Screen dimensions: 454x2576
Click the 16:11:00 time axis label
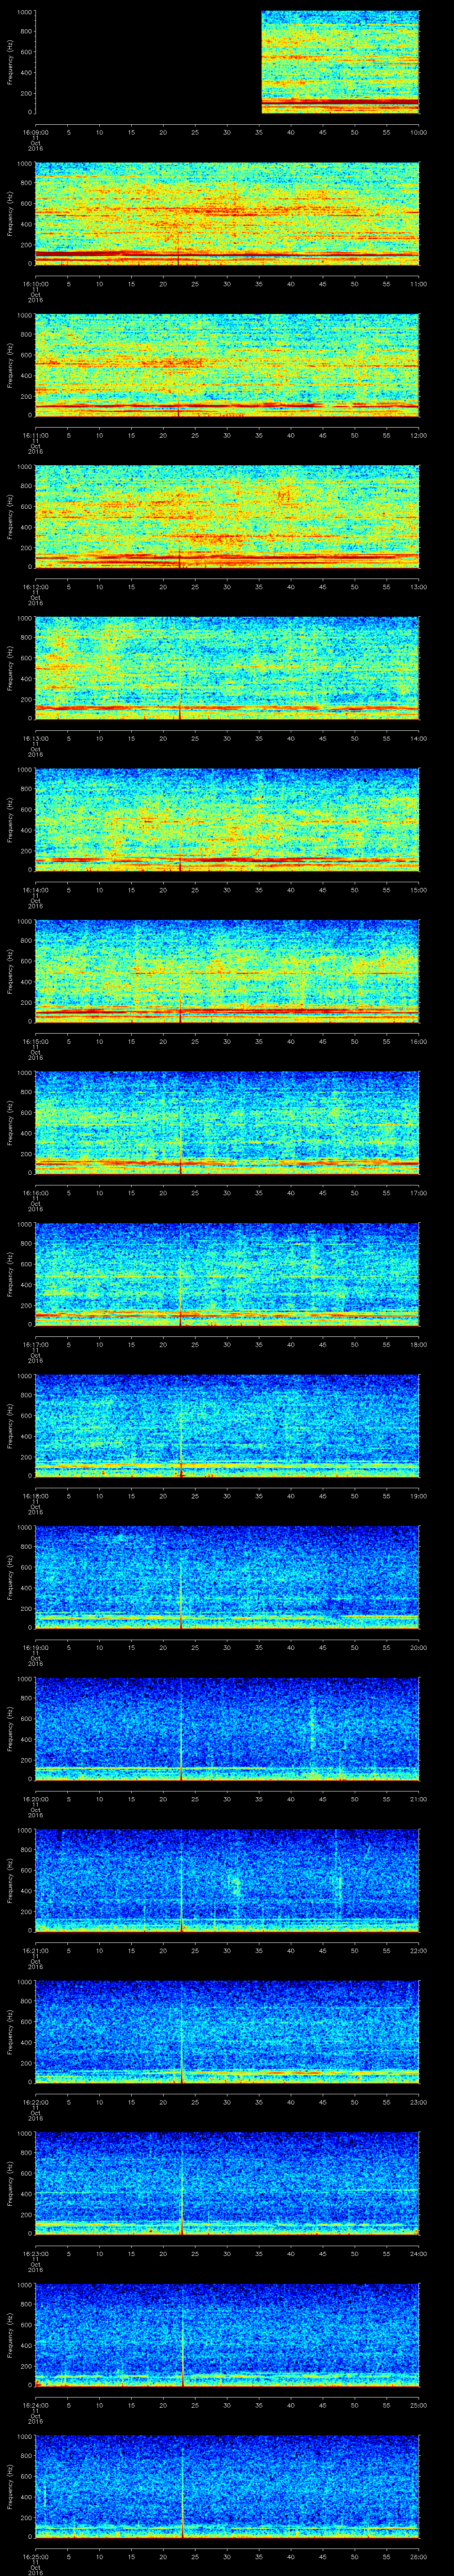point(35,435)
